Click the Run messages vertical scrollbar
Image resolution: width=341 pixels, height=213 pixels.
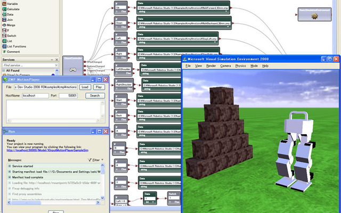103,182
